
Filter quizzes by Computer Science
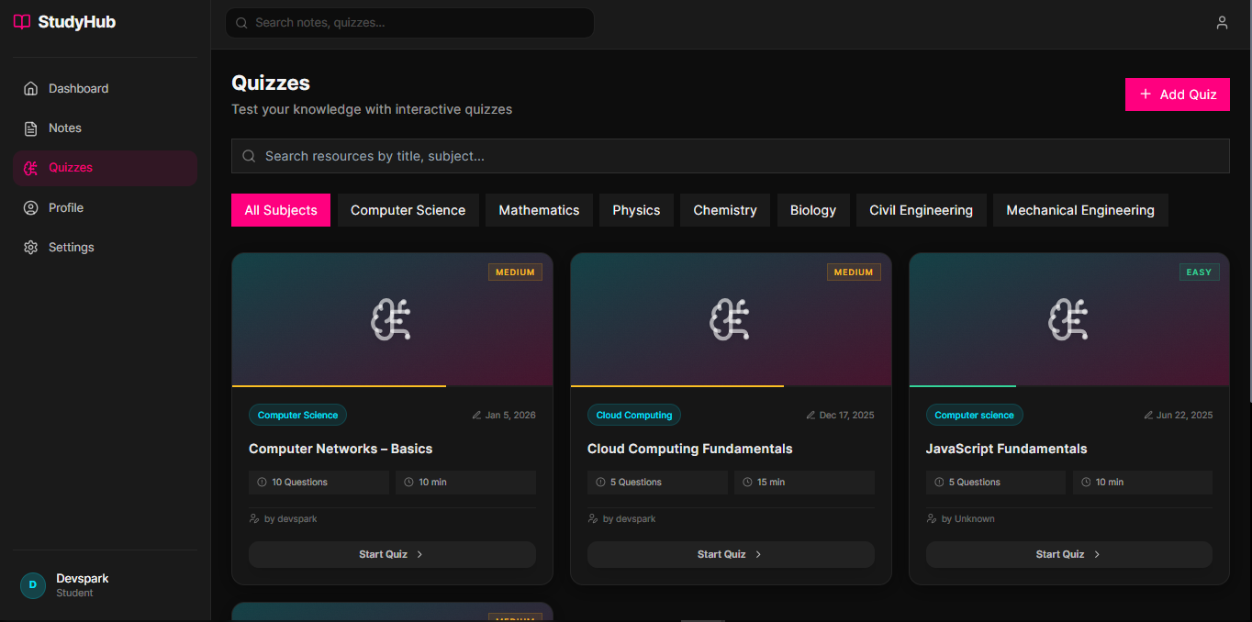[408, 210]
